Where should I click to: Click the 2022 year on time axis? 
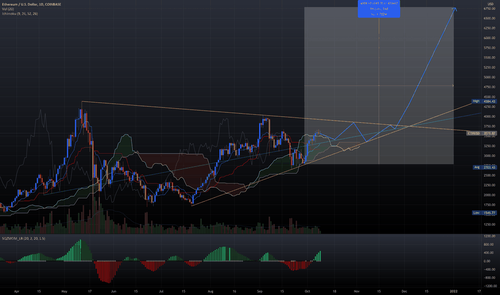point(453,291)
